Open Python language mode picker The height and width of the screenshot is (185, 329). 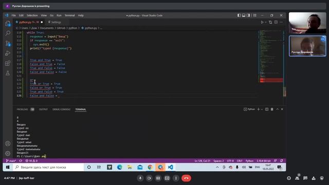[249, 161]
